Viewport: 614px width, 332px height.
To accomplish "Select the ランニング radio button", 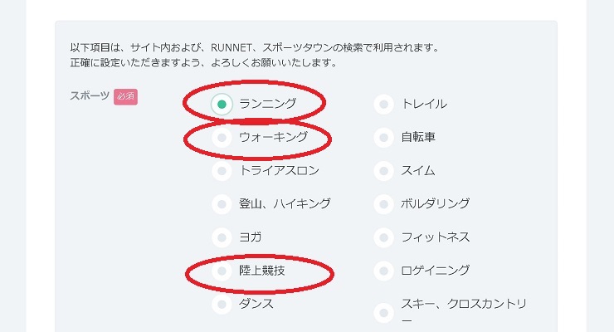I will tap(222, 104).
